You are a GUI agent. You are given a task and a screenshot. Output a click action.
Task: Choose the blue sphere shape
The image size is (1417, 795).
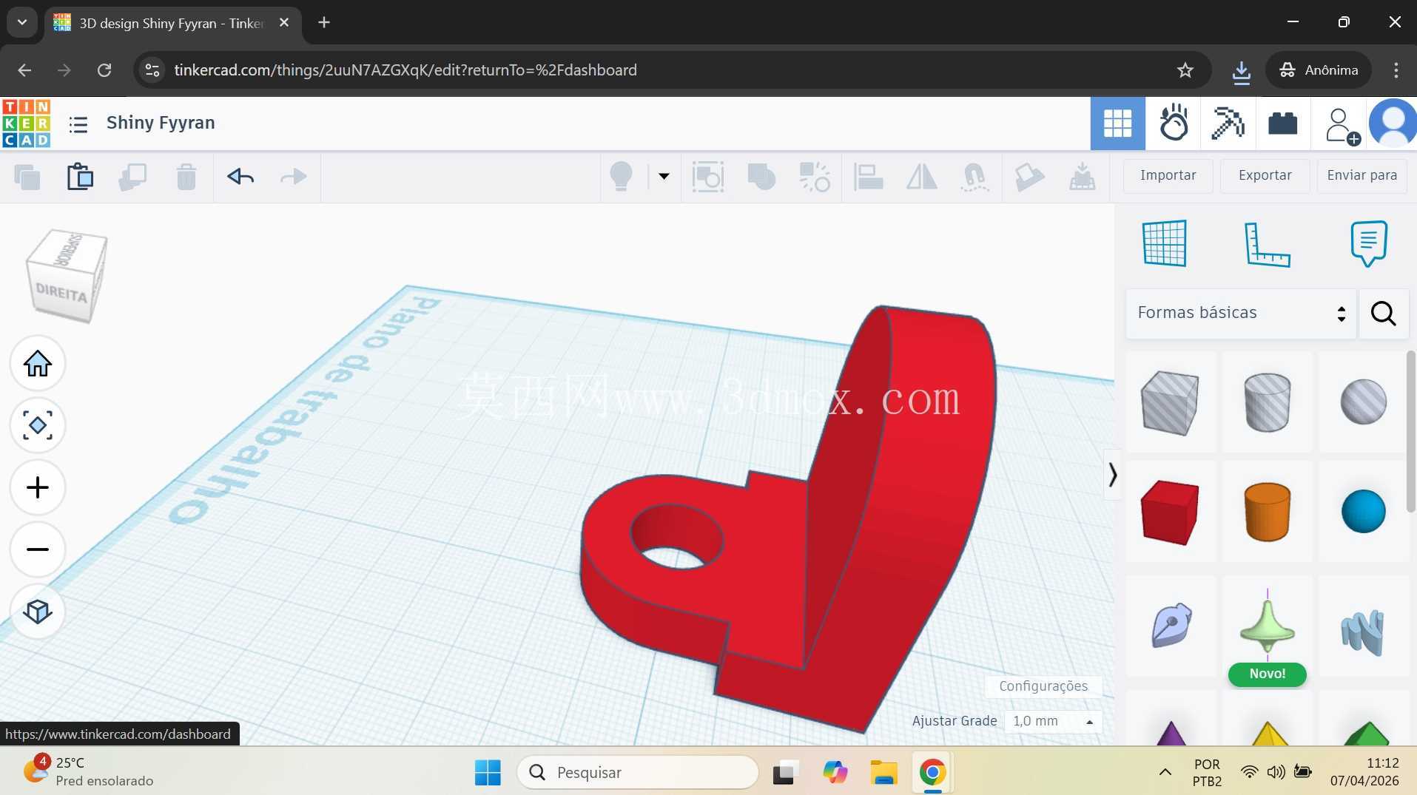pos(1364,511)
